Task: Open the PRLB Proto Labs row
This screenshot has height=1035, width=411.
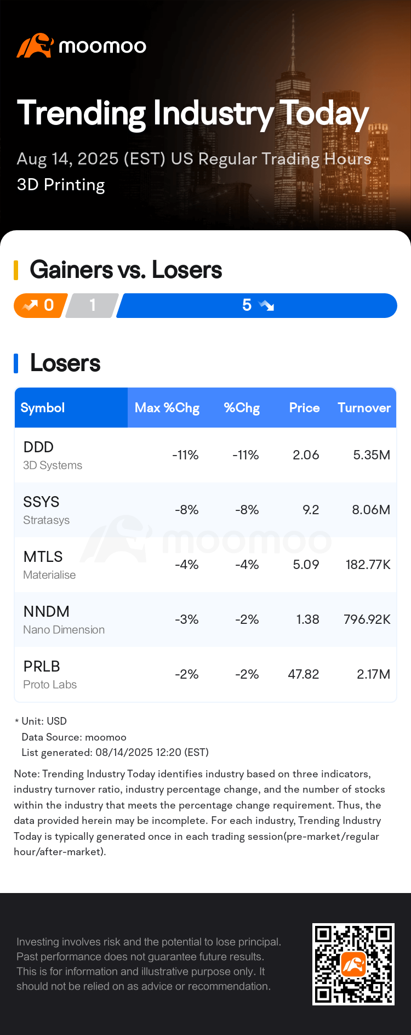Action: click(x=206, y=674)
